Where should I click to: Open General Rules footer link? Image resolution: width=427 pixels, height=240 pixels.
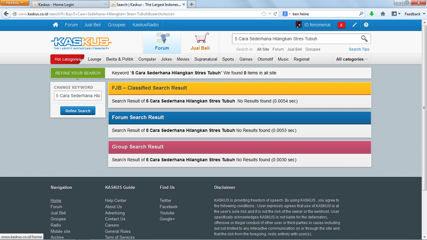(118, 231)
